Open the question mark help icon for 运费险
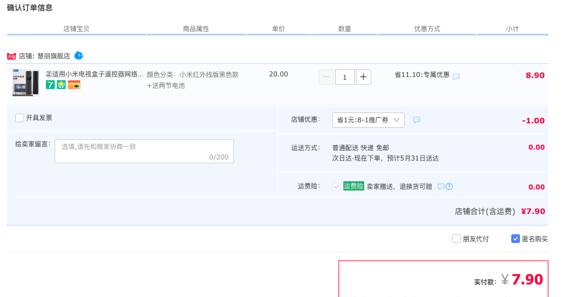567x297 pixels. point(449,187)
